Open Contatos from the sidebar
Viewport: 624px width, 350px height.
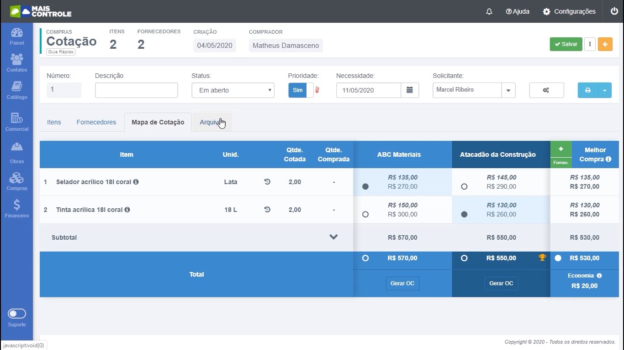point(16,63)
